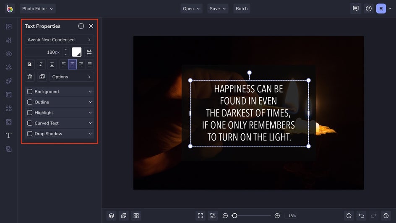The height and width of the screenshot is (223, 396).
Task: Click the Undo arrow icon
Action: pos(361,215)
